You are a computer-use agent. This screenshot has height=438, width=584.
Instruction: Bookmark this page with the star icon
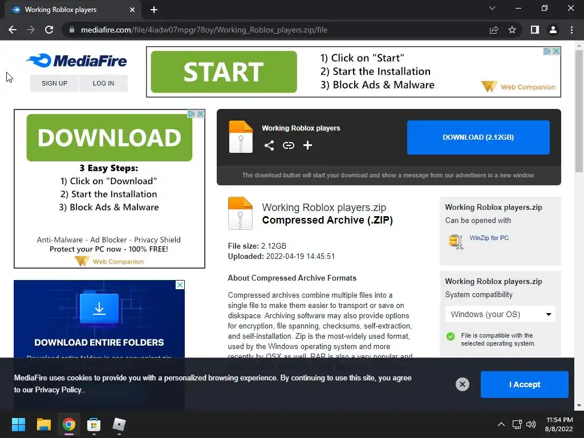point(512,30)
